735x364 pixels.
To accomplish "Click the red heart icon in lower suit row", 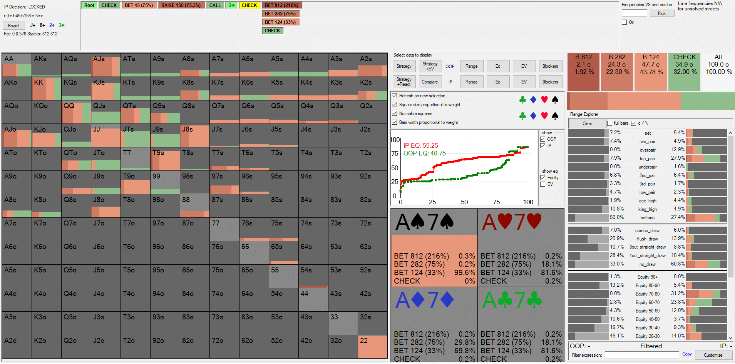I will click(544, 116).
